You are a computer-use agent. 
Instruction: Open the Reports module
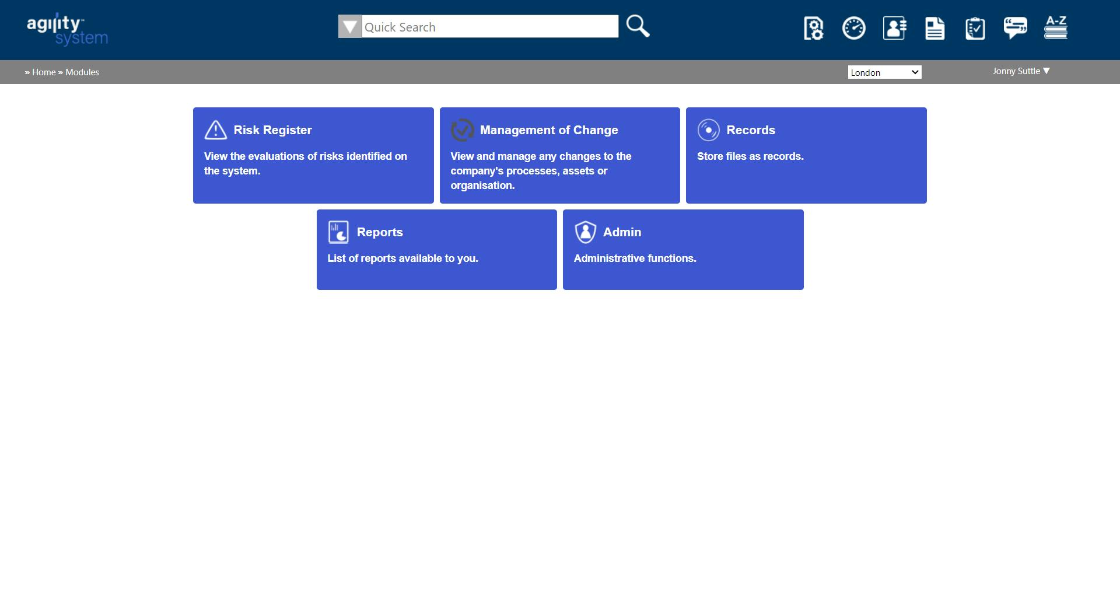coord(436,249)
